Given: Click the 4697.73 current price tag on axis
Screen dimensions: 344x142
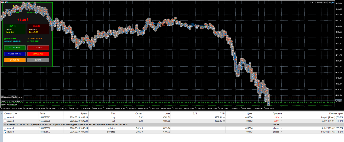Looking at the screenshot, I should [338, 100].
